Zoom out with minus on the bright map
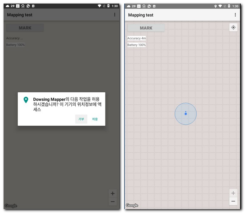This screenshot has height=213, width=245. 233,201
